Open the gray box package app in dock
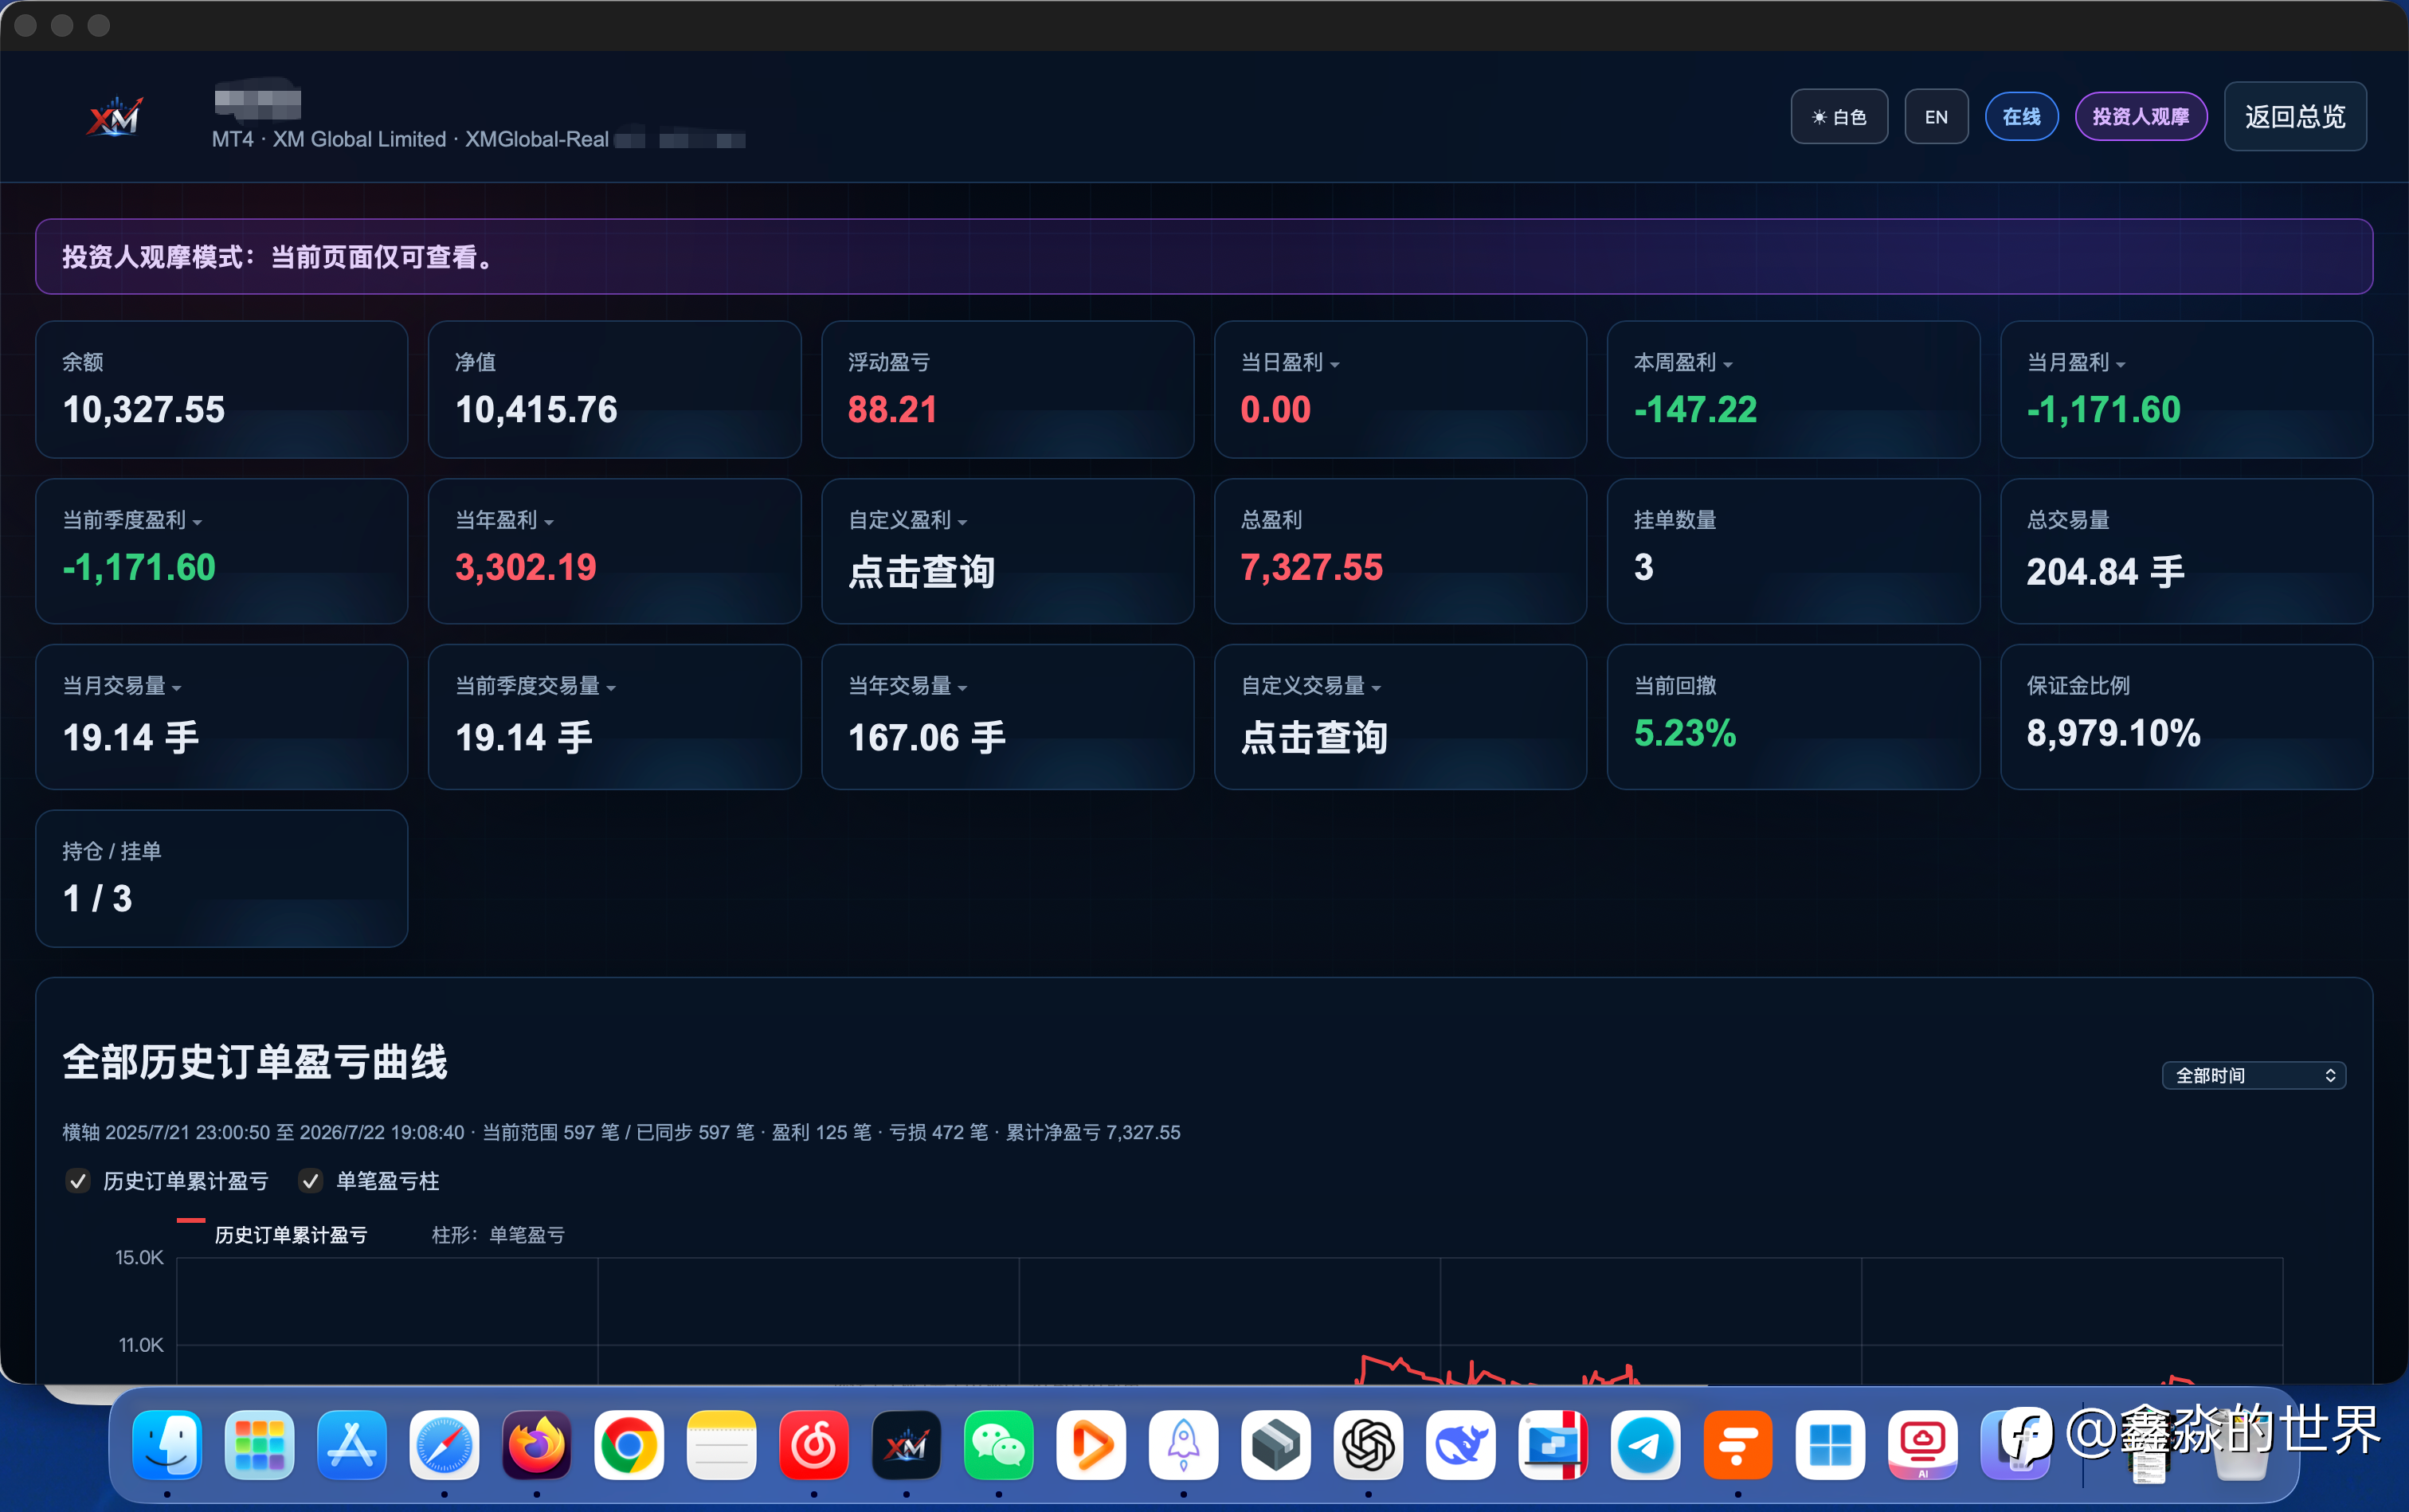 coord(1276,1444)
